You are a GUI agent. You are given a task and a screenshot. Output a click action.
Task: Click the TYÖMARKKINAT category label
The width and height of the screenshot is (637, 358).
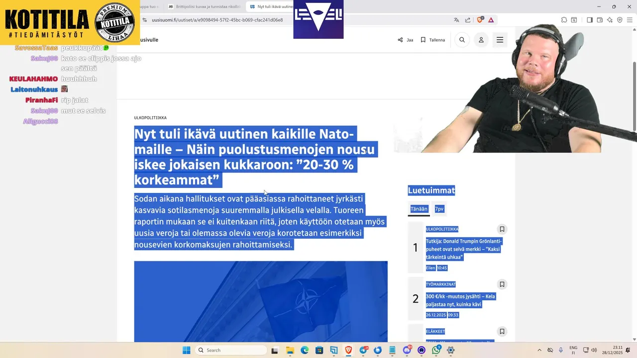(x=440, y=284)
